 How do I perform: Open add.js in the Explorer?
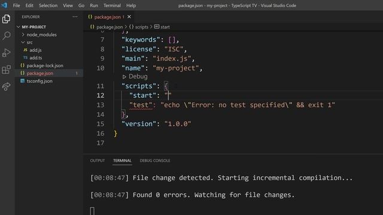coord(35,50)
